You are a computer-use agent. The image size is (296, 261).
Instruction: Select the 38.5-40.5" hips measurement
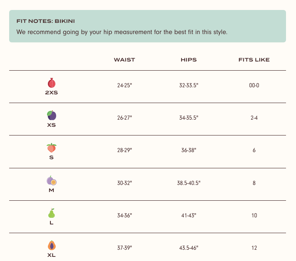tap(189, 183)
